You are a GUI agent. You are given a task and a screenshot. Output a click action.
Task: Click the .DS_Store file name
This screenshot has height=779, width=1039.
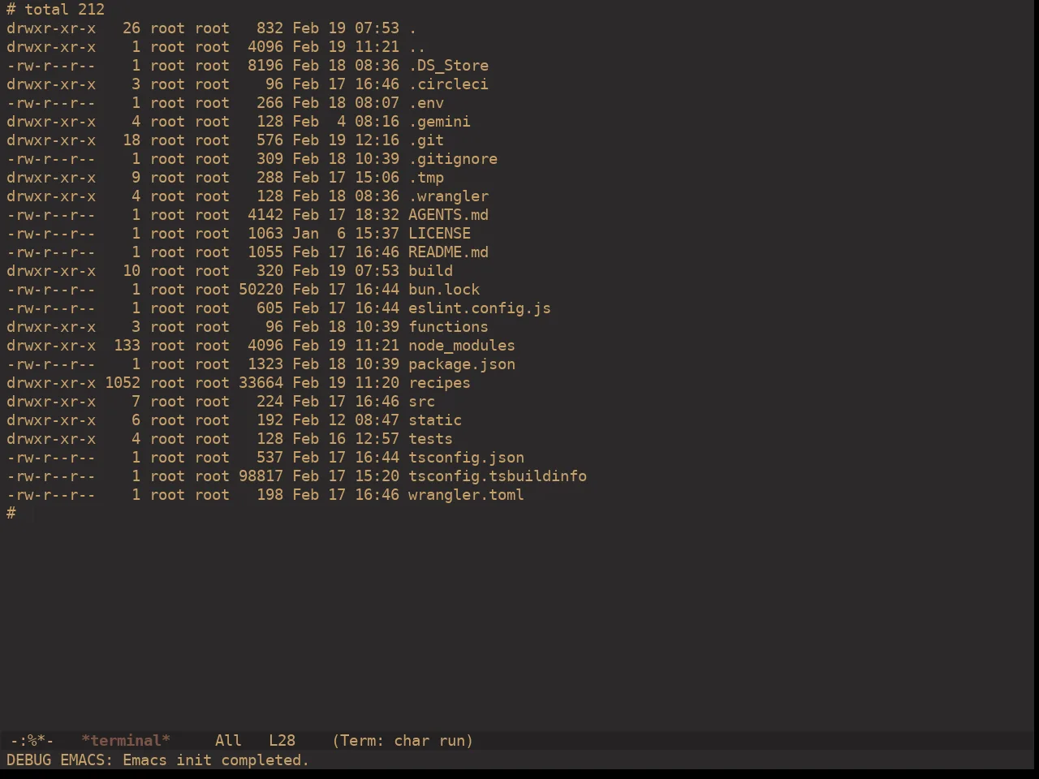448,66
